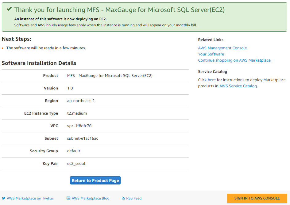290x205 pixels.
Task: Click the 'Software and AWS hourly usage fees apply' sentence
Action: point(106,25)
